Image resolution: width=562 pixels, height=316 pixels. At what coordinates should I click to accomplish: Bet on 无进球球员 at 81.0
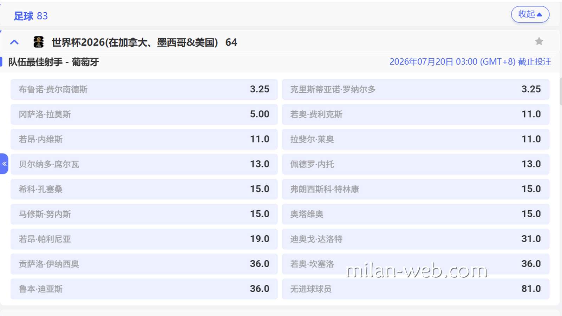tap(416, 289)
